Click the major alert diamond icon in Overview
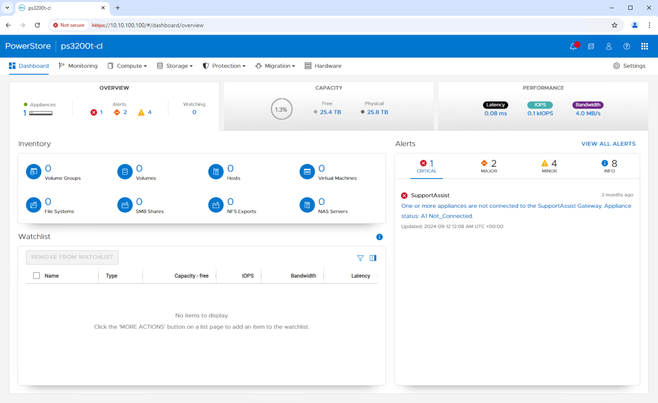658x403 pixels. point(117,112)
